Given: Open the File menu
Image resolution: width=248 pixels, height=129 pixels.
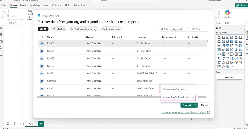Looking at the screenshot, I should pos(3,5).
